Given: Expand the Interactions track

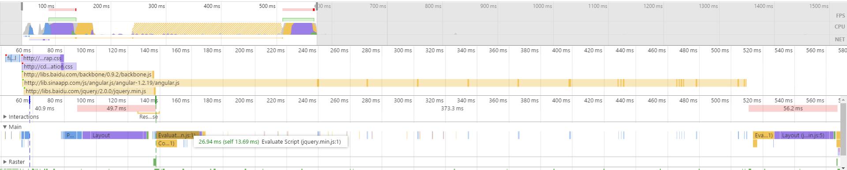Looking at the screenshot, I should click(x=5, y=117).
